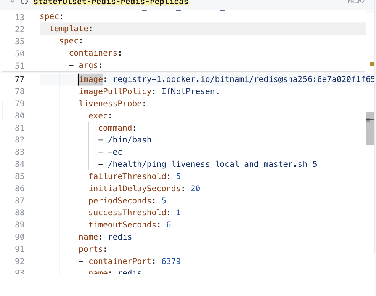Click the curly braces file icon
Viewport: 376px width, 296px height.
pyautogui.click(x=24, y=2)
